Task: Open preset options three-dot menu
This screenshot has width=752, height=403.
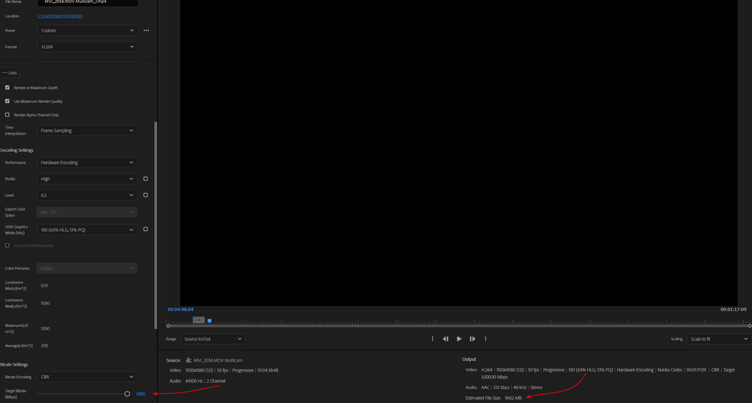Action: 146,30
